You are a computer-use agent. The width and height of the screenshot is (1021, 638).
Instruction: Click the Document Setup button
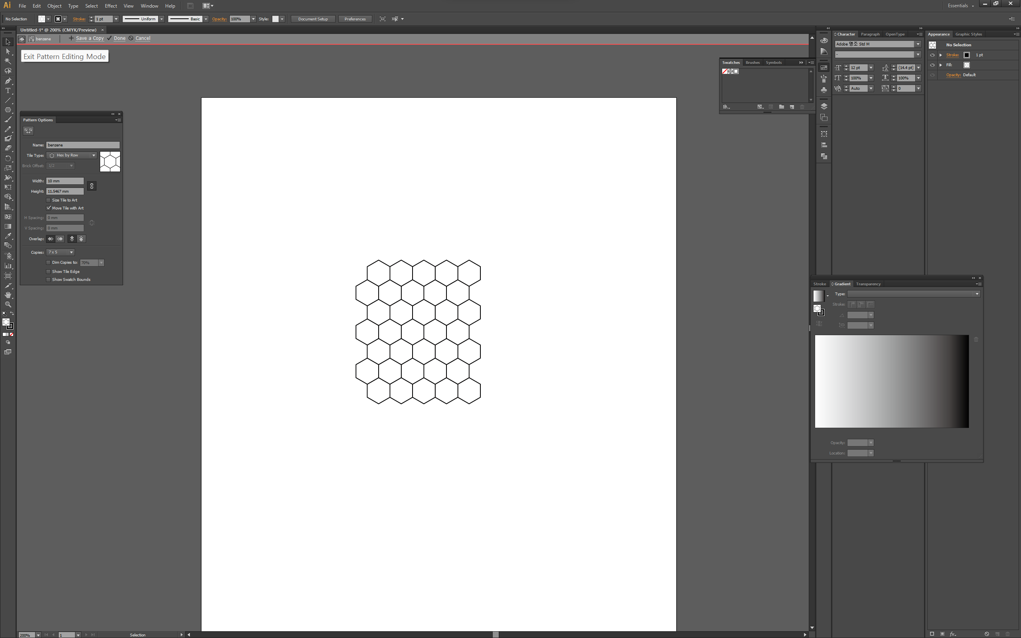click(313, 19)
